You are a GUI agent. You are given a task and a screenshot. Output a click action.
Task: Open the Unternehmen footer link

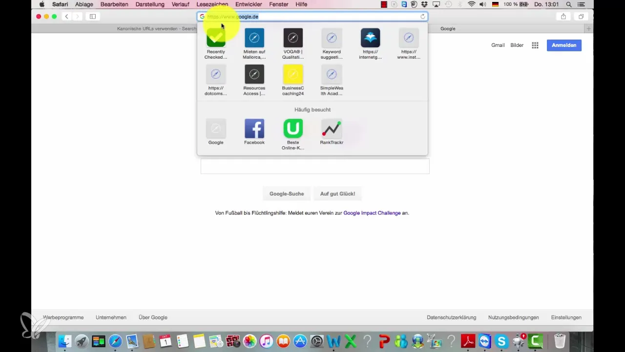[x=111, y=317]
